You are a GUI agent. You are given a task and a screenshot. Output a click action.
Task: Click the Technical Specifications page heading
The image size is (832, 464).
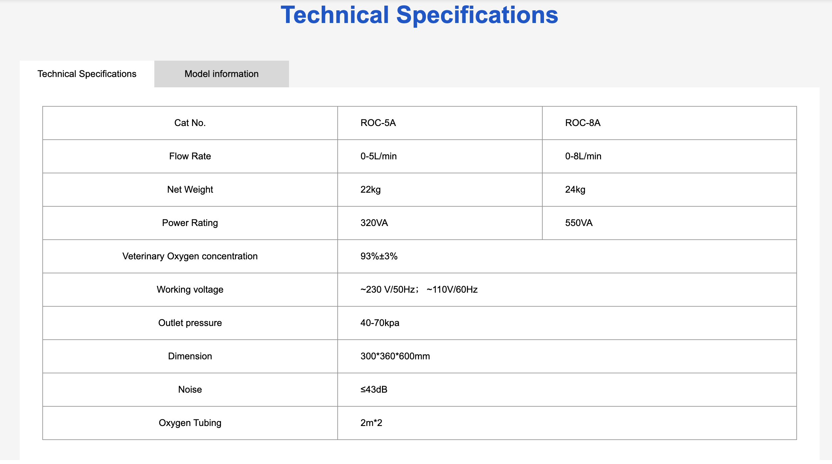pyautogui.click(x=419, y=15)
